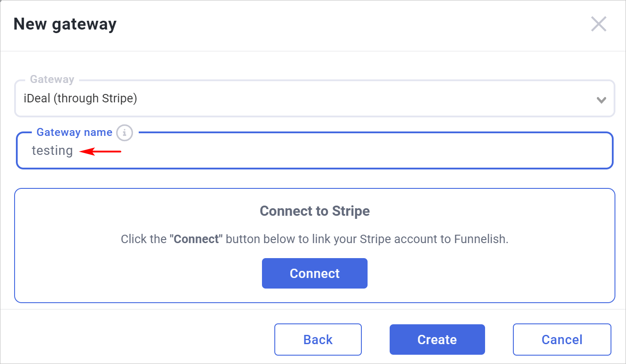Place cursor in the "testing" text
Viewport: 626px width, 364px height.
click(52, 151)
